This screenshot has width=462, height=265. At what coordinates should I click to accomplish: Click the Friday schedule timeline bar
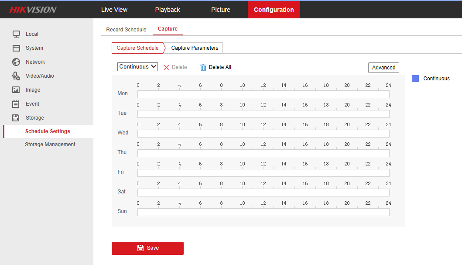click(x=263, y=173)
